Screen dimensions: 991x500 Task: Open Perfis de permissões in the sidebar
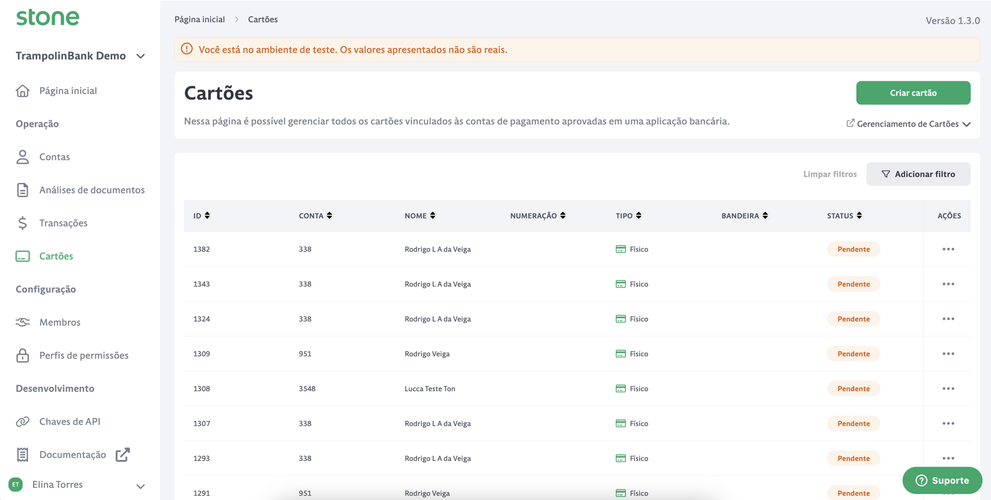(x=84, y=356)
